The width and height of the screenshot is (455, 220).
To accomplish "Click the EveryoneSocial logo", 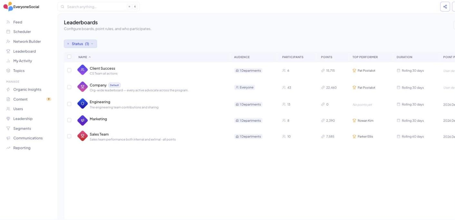I will pos(21,6).
